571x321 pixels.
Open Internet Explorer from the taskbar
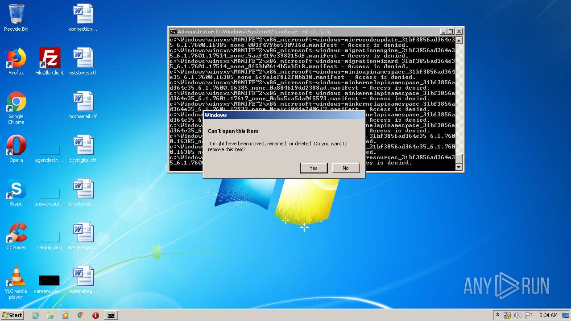tap(36, 315)
